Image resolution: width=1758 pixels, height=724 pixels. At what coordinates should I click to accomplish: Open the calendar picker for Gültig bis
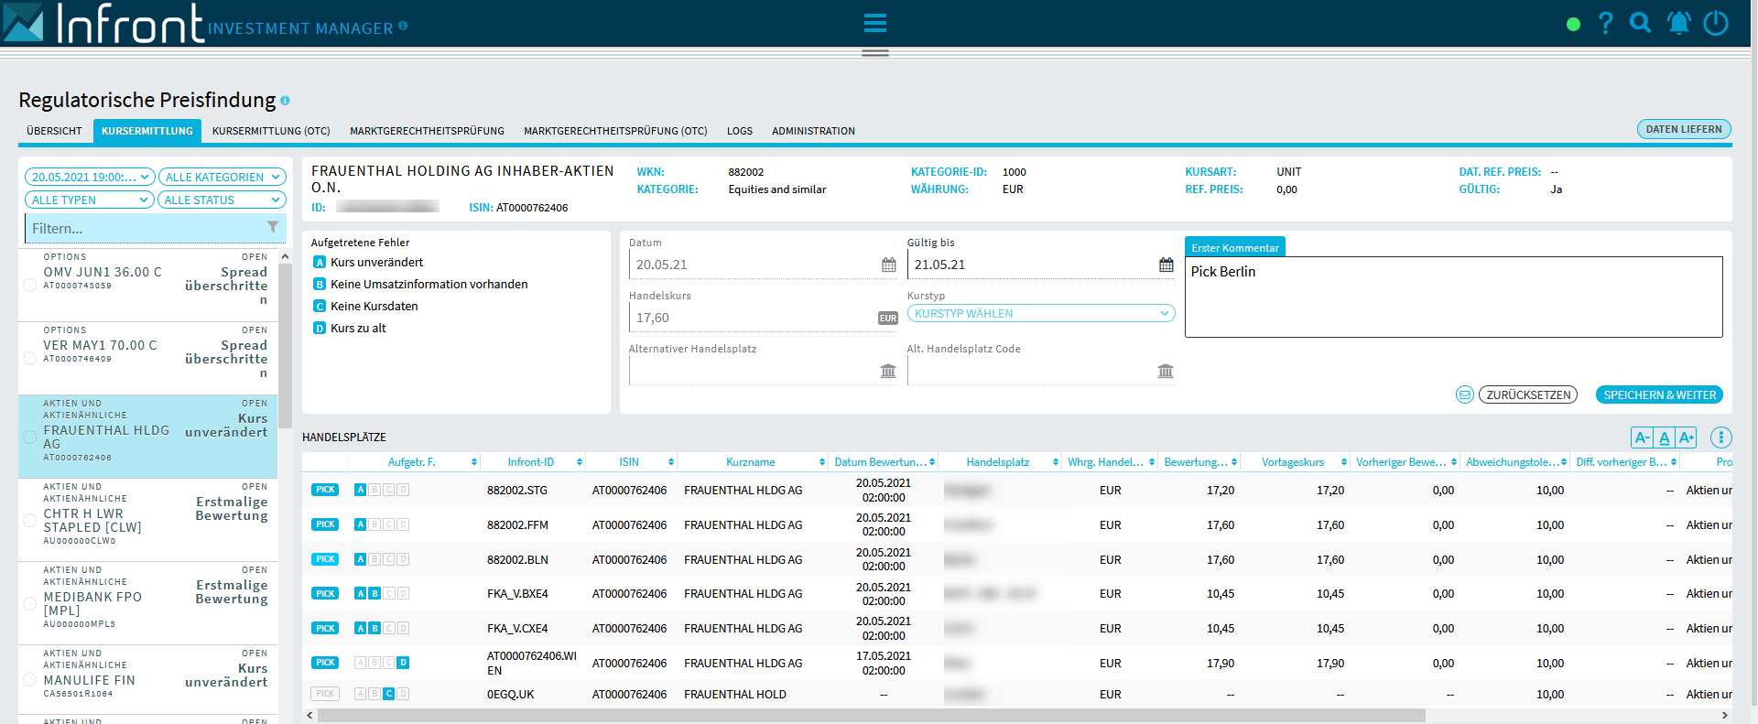(x=1166, y=265)
